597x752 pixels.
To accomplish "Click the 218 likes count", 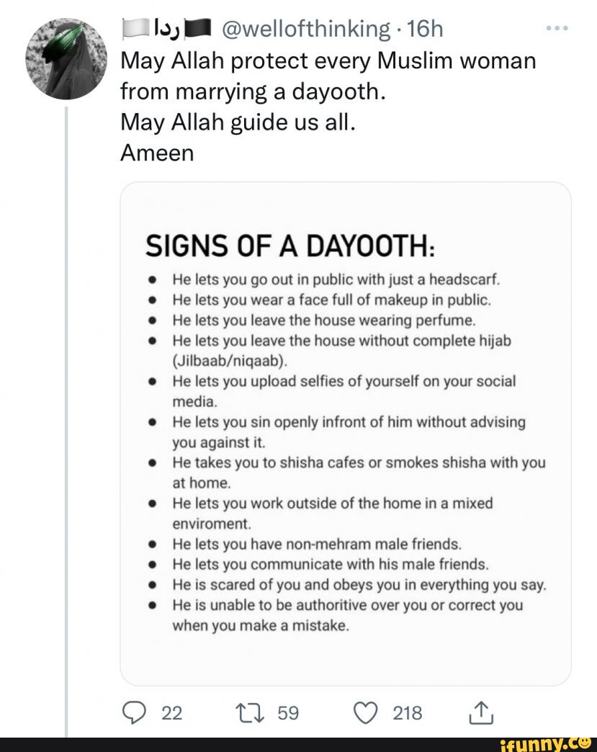I will 408,713.
